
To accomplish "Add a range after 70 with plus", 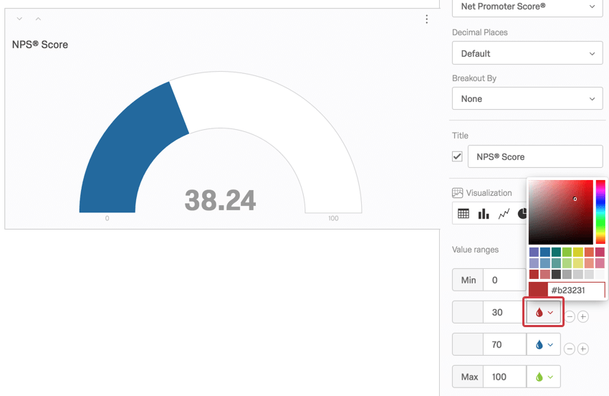I will (583, 349).
